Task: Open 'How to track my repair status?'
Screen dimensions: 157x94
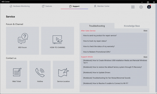Action: pyautogui.click(x=95, y=41)
